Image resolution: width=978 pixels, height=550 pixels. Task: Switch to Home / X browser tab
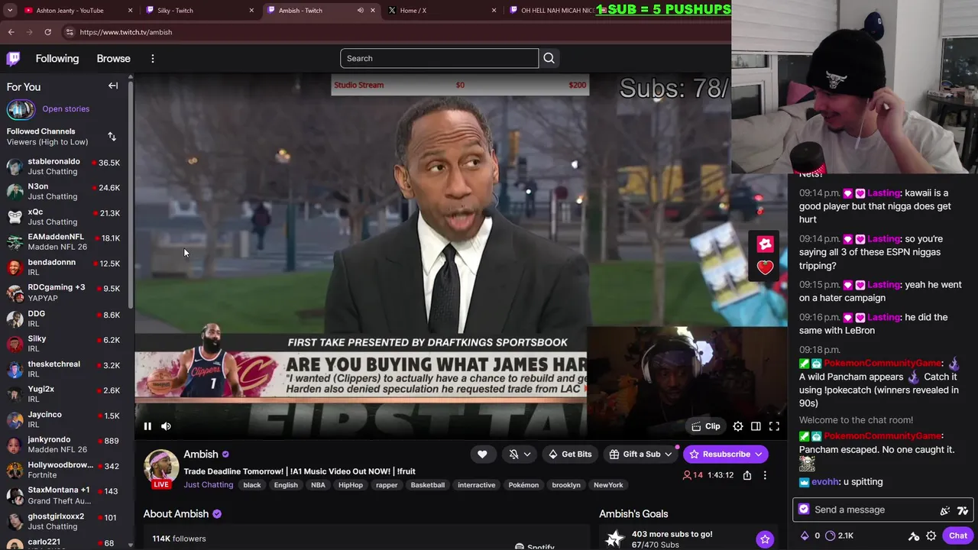coord(440,11)
